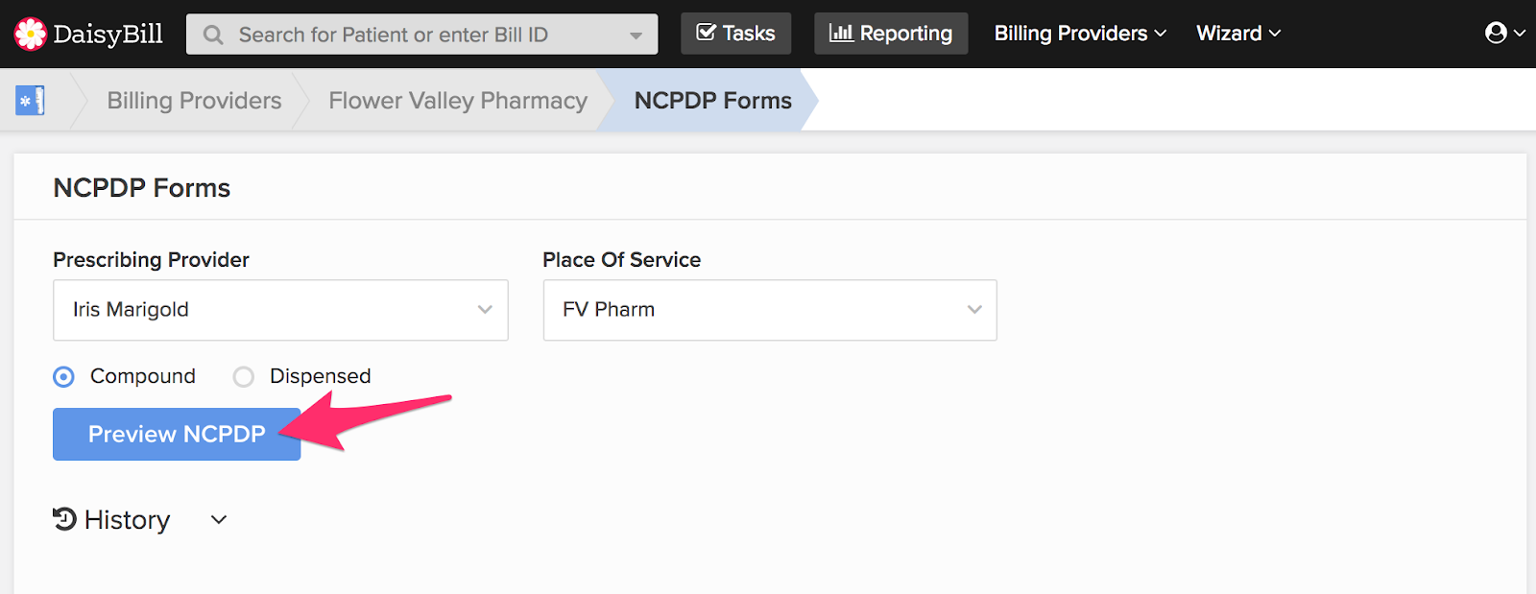Open the Wizard menu

coord(1238,33)
